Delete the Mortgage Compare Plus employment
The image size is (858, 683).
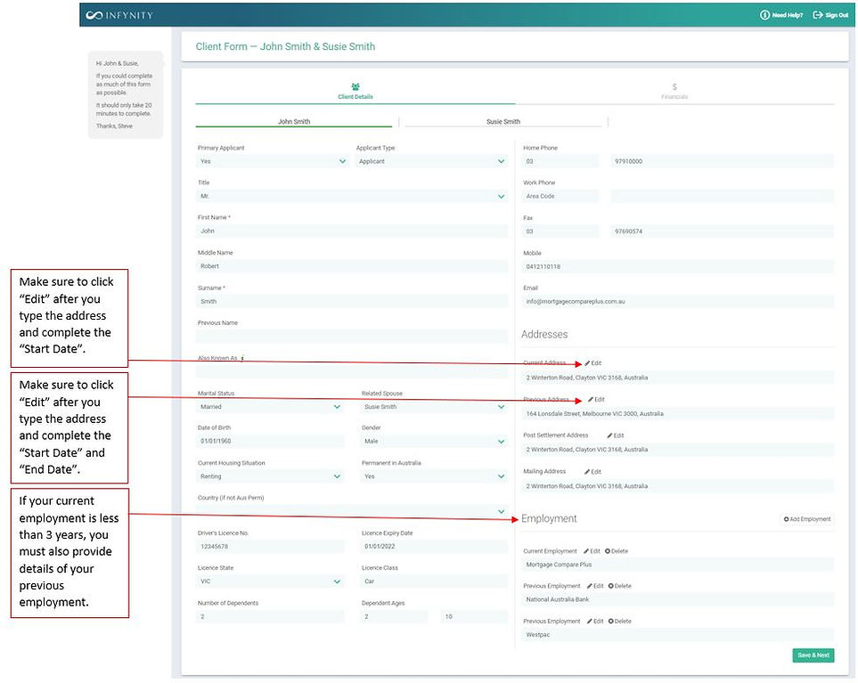[618, 550]
